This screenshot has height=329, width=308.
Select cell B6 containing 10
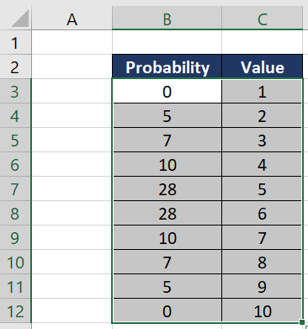pos(167,164)
